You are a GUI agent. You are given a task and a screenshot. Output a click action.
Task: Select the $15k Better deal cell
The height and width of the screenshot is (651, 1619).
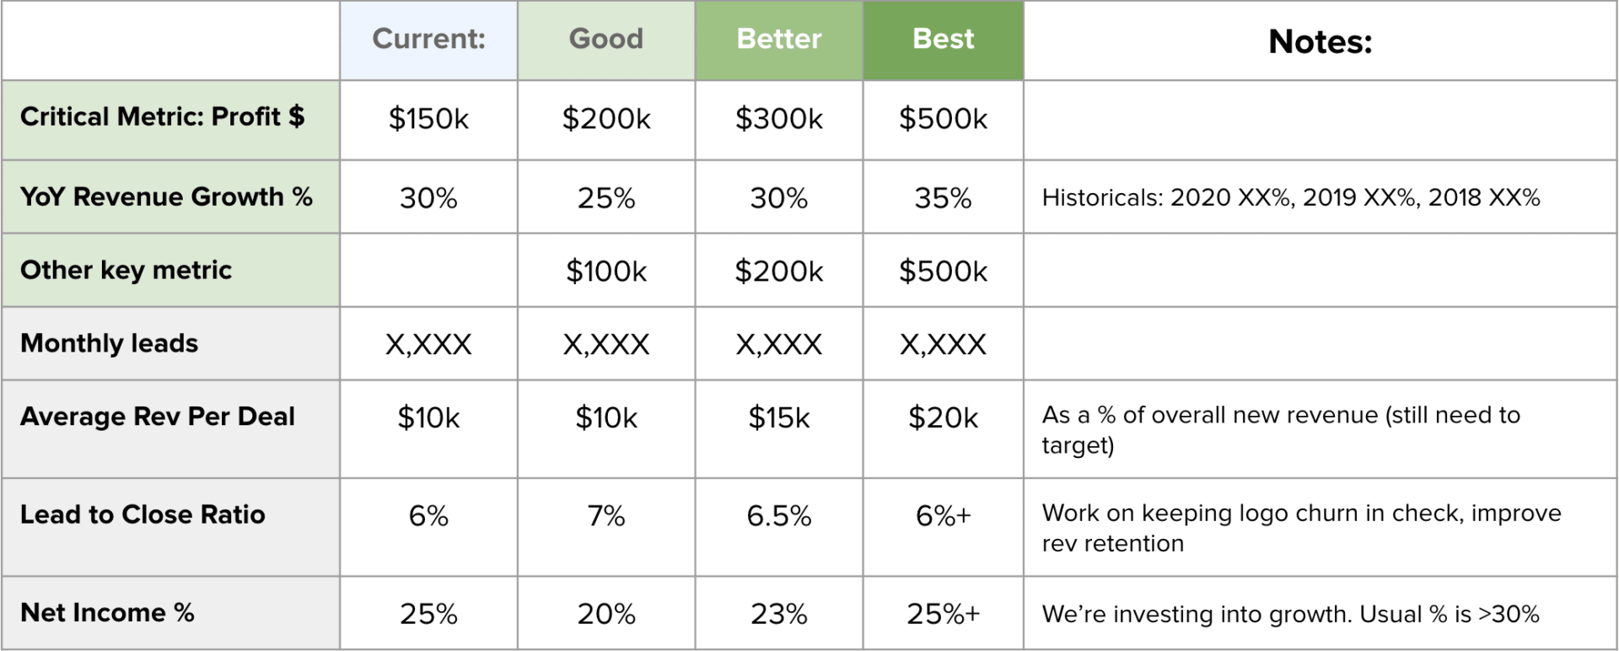click(x=778, y=417)
